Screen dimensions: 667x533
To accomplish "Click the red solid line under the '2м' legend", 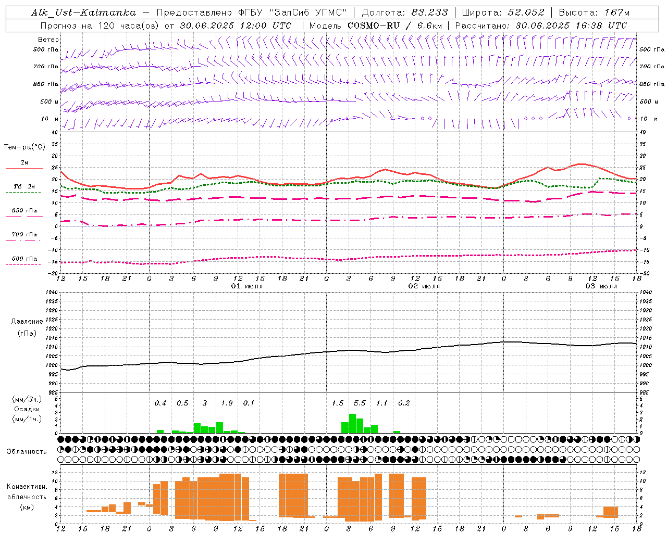I will click(x=24, y=168).
